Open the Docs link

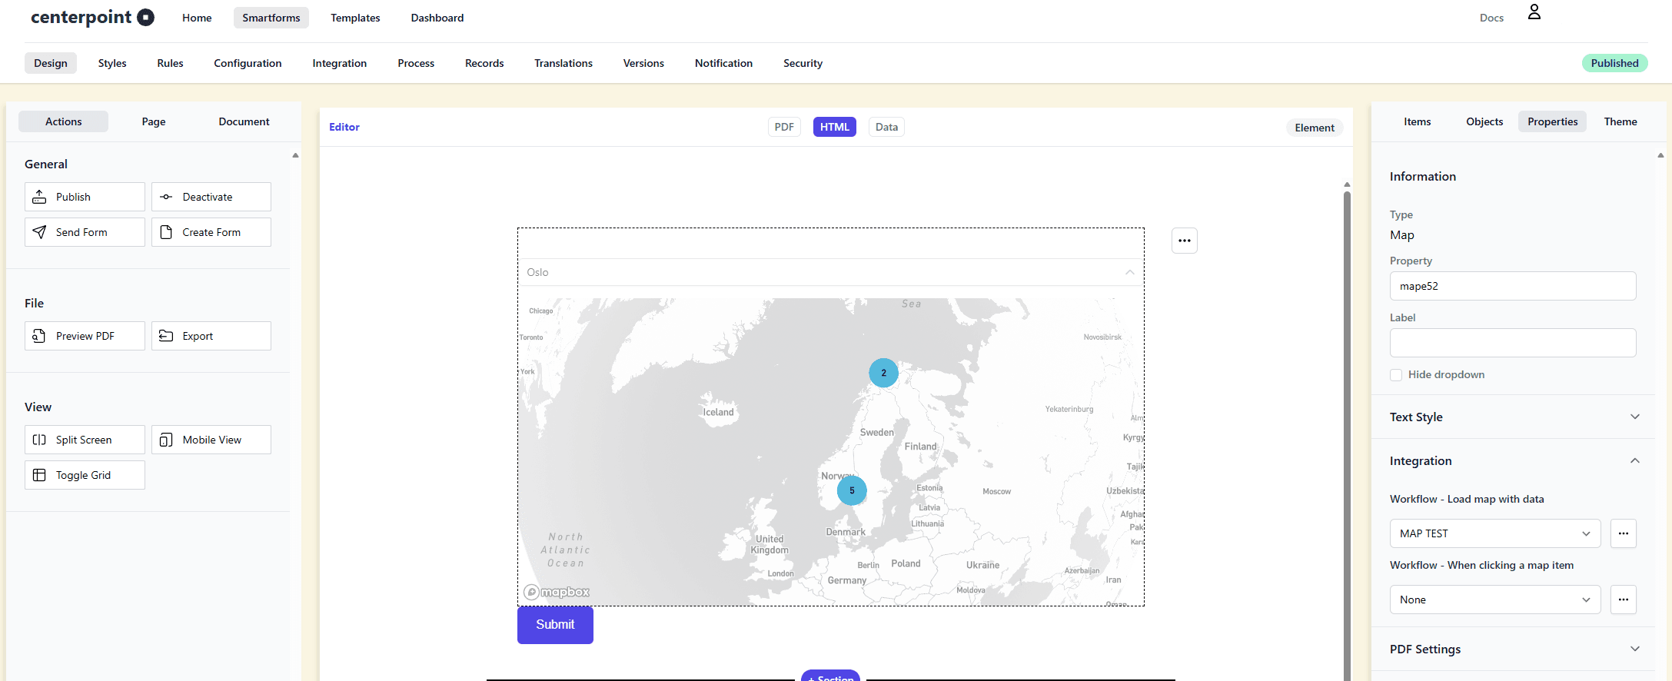click(1491, 18)
